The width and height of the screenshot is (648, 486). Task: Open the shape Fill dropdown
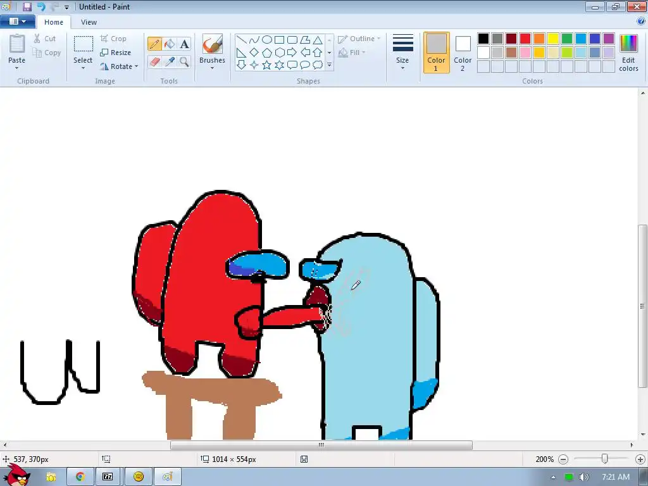pos(352,53)
